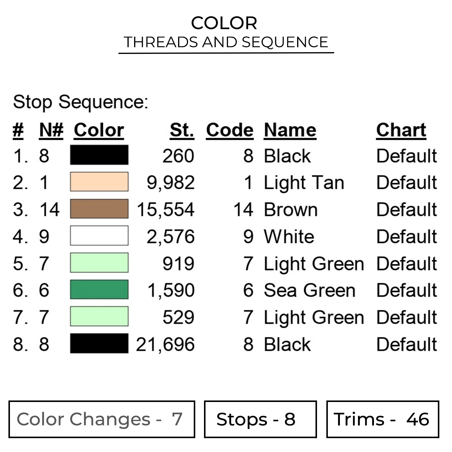This screenshot has width=452, height=452.
Task: Click the N# column header
Action: pos(51,130)
